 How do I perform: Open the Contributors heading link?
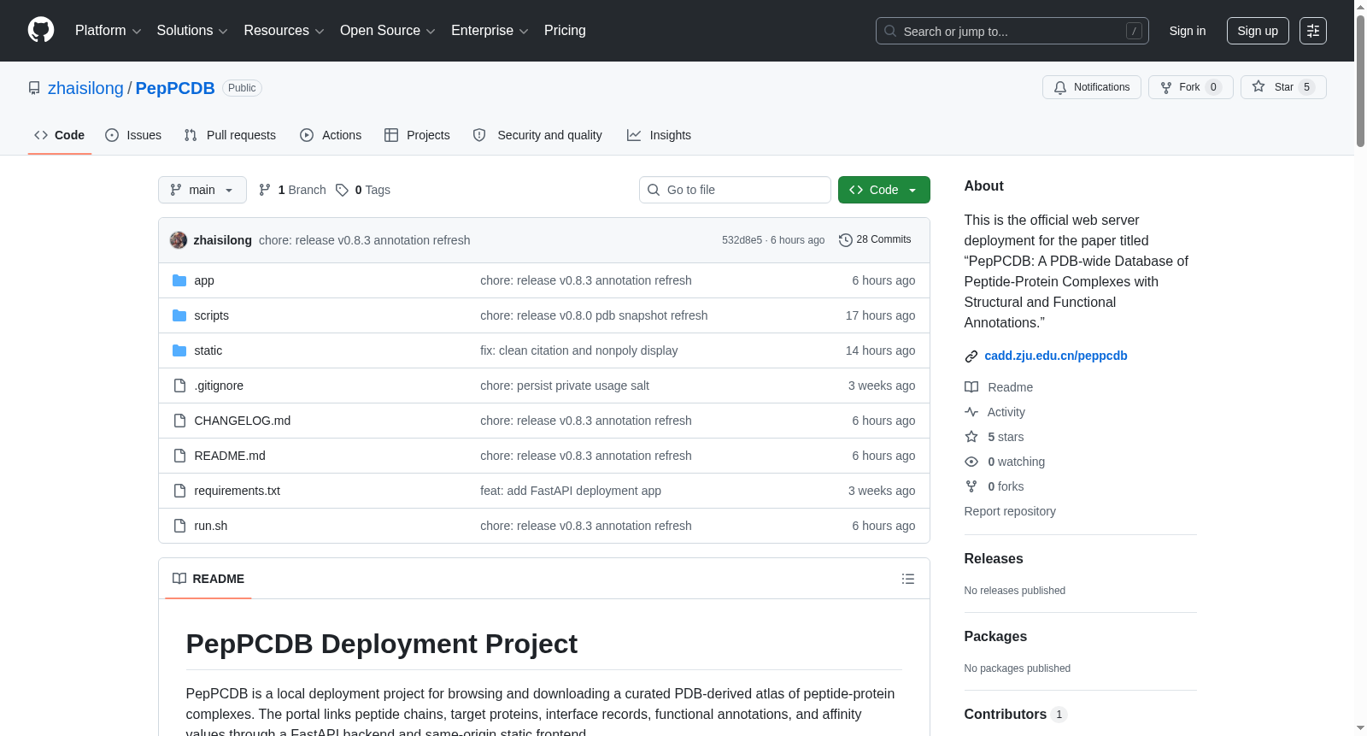1015,715
